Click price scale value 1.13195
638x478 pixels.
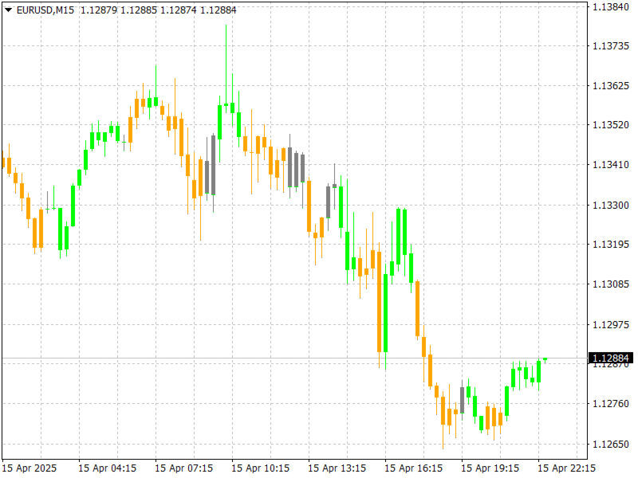coord(611,245)
